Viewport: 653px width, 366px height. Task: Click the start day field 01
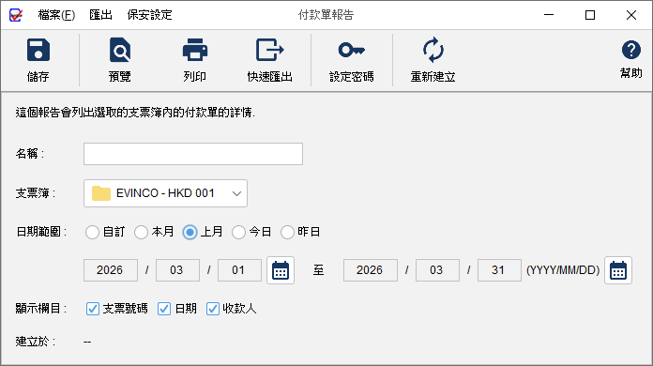239,270
